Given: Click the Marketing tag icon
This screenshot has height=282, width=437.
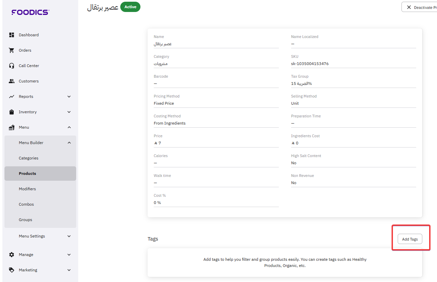Looking at the screenshot, I should click(x=12, y=270).
